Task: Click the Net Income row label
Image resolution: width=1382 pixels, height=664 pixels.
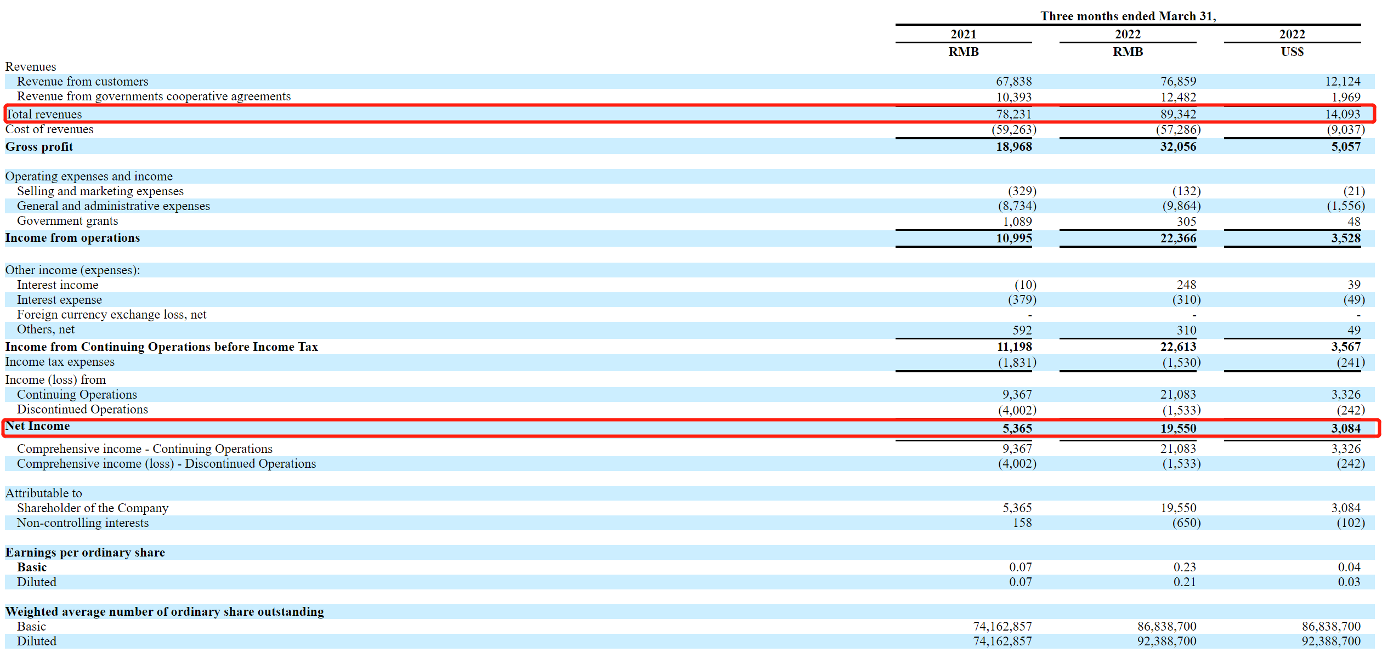Action: pyautogui.click(x=38, y=426)
